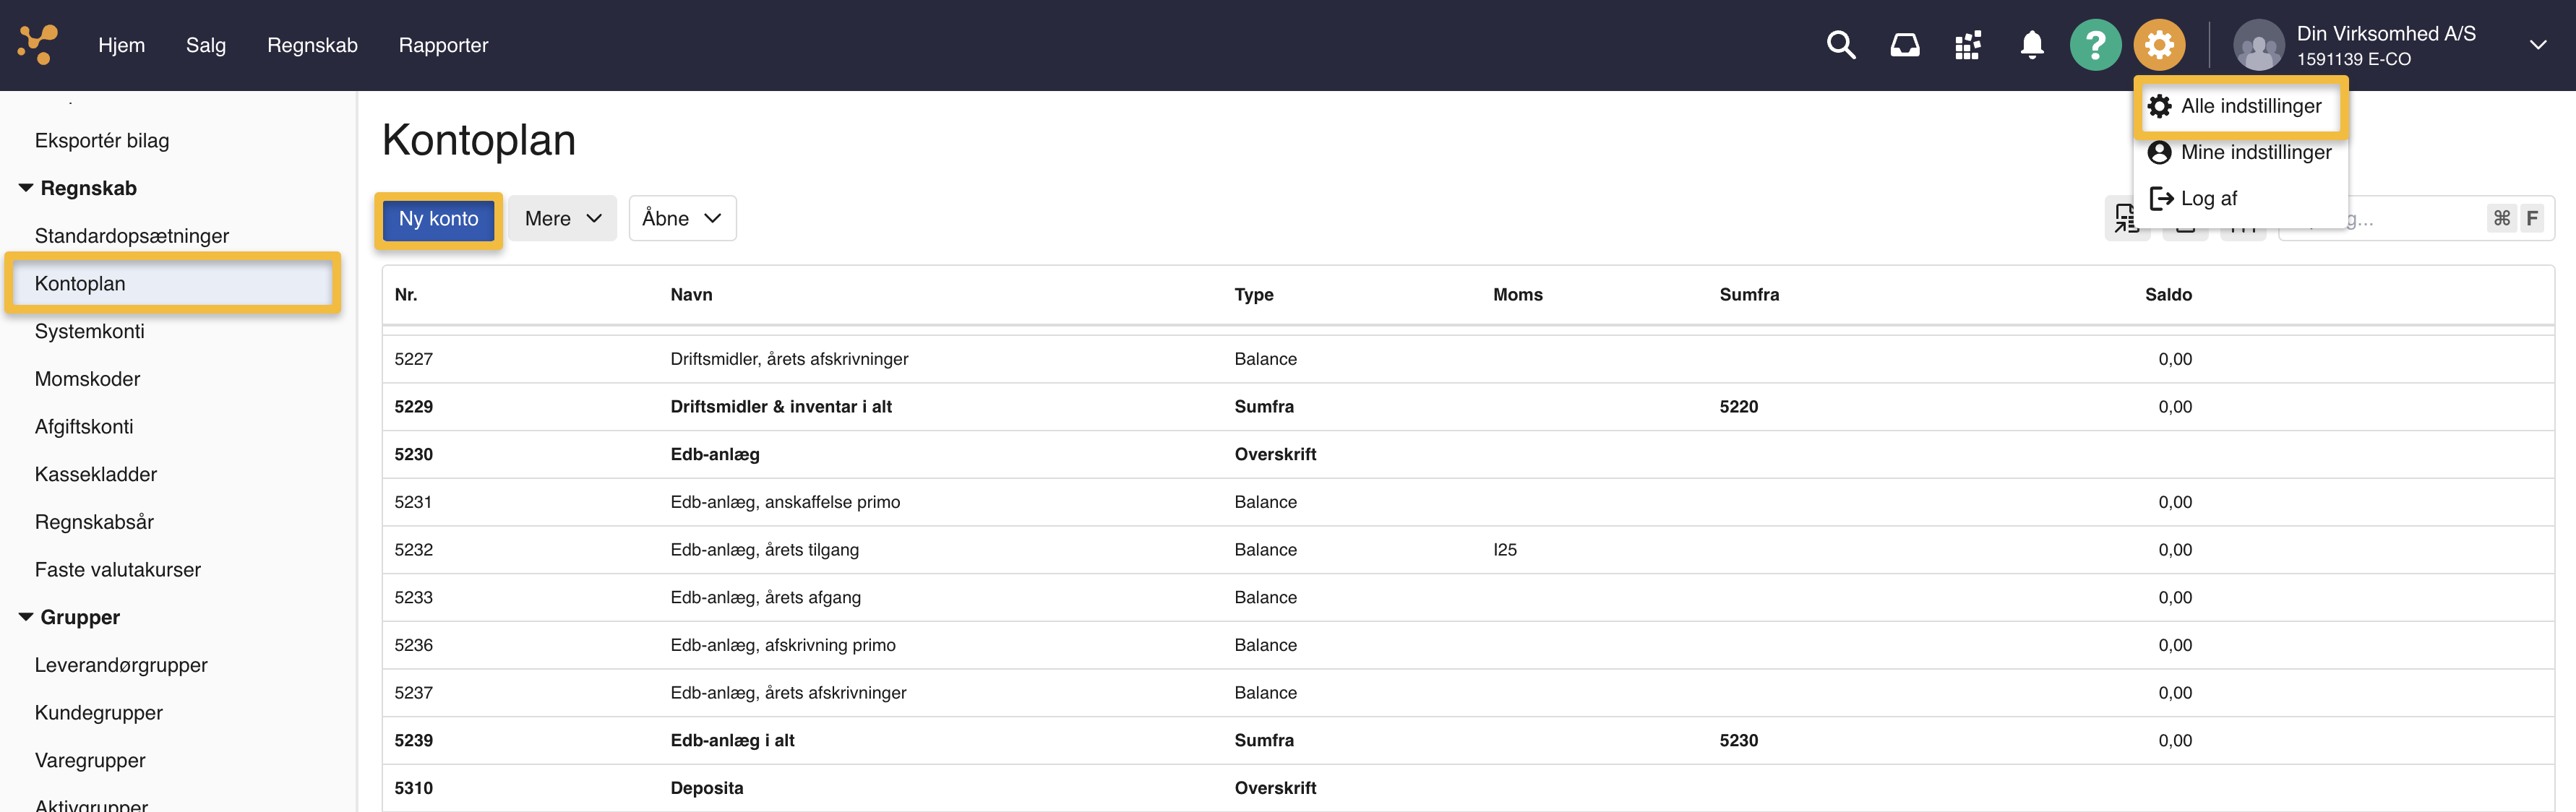Viewport: 2576px width, 812px height.
Task: Open Momskoder in the sidebar
Action: pos(87,379)
